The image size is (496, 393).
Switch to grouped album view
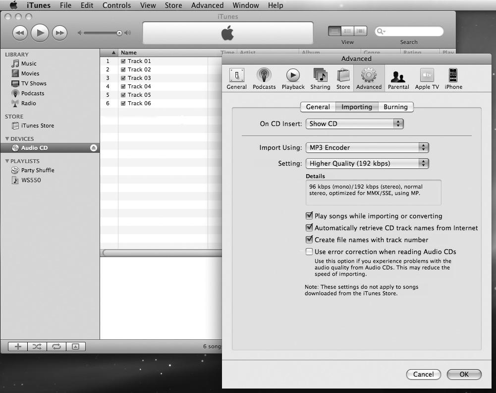347,31
